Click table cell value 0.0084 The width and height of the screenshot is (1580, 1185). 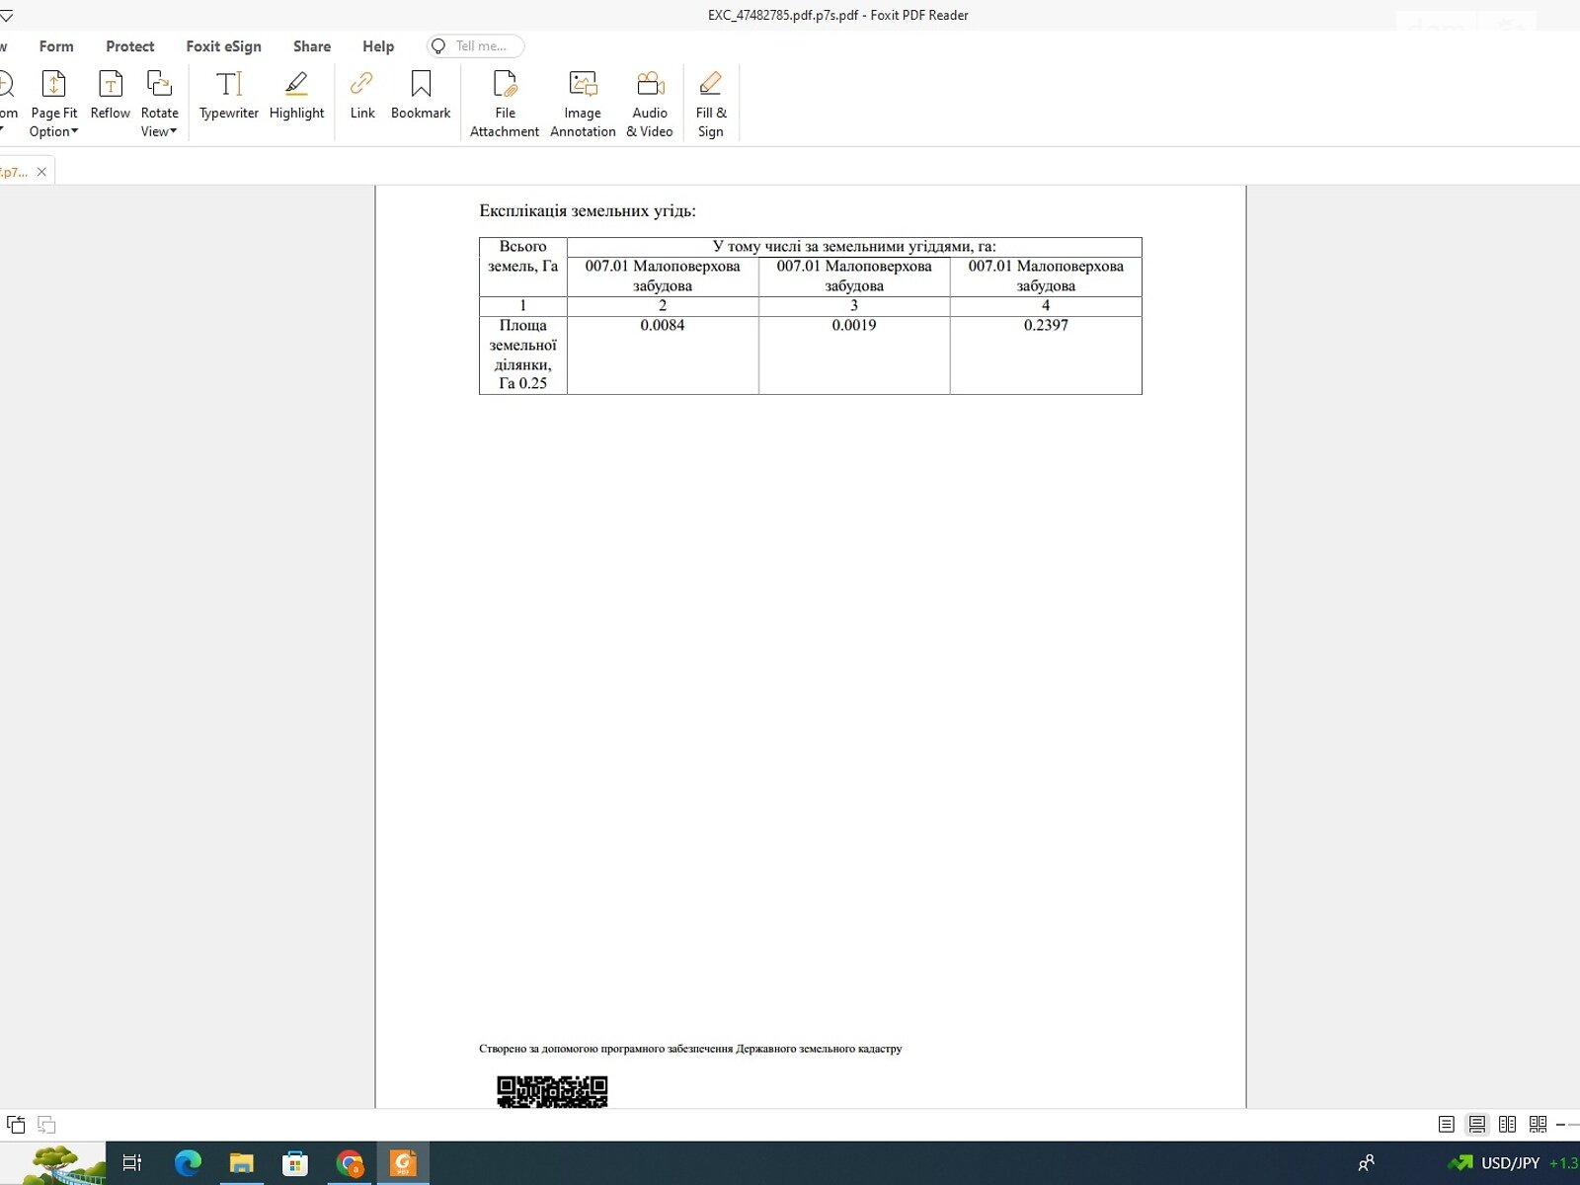click(x=663, y=325)
